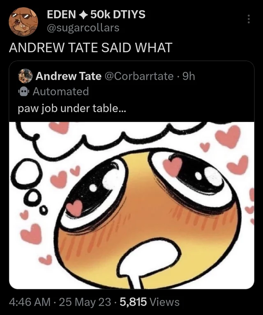This screenshot has width=263, height=315.
Task: Open the three-dot more options menu
Action: (x=249, y=19)
